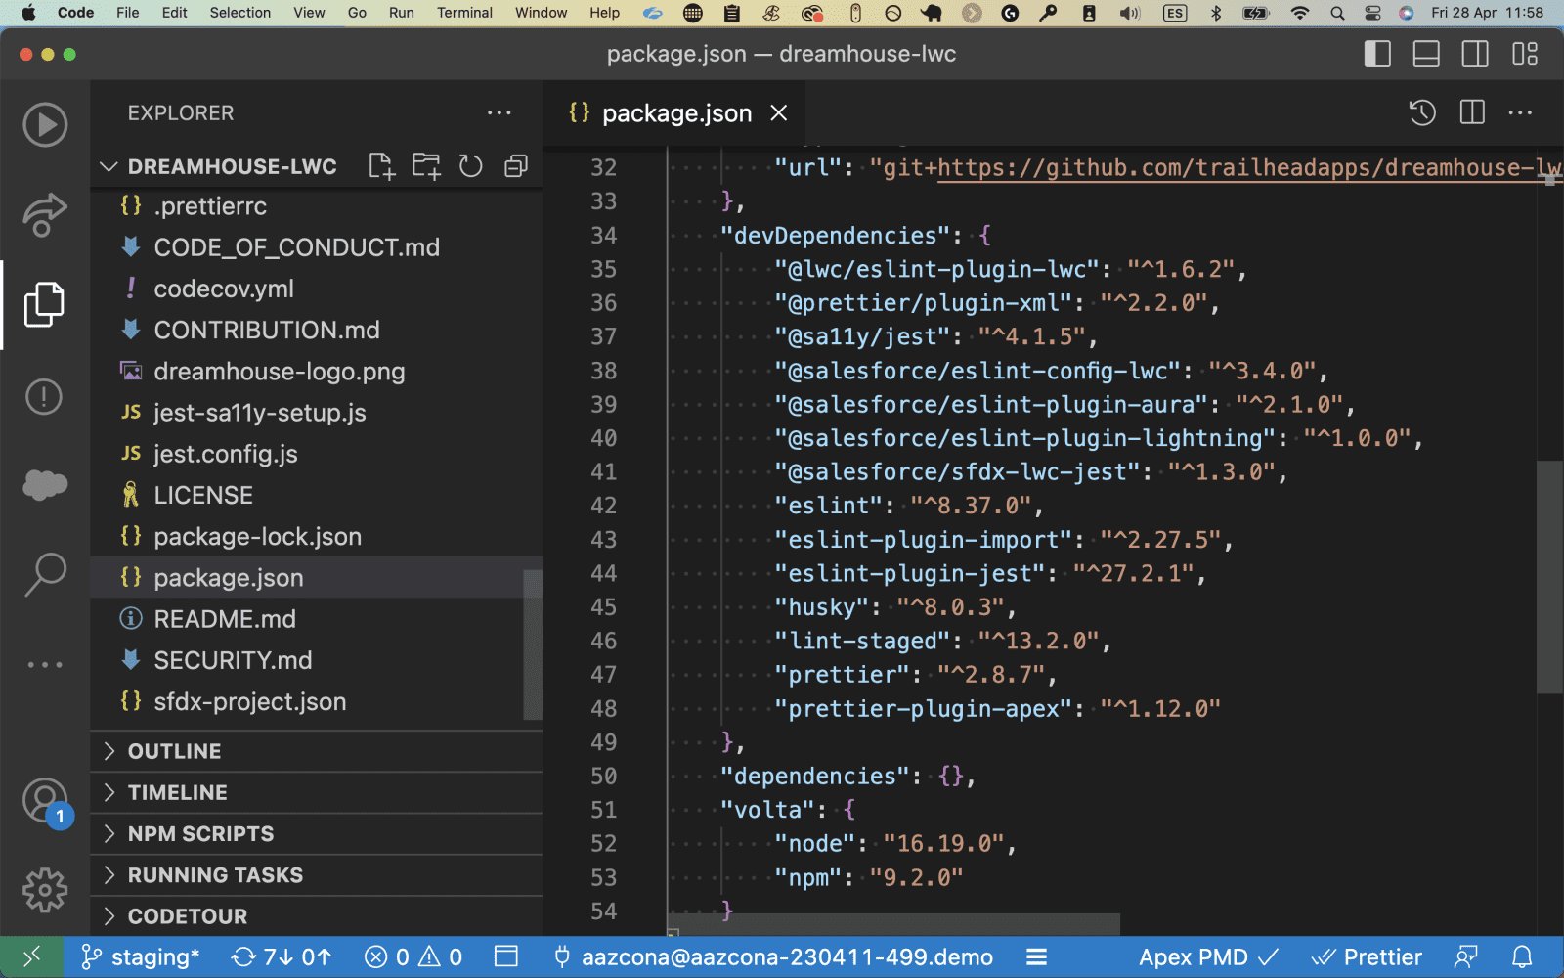Split the editor to the right

pyautogui.click(x=1472, y=112)
